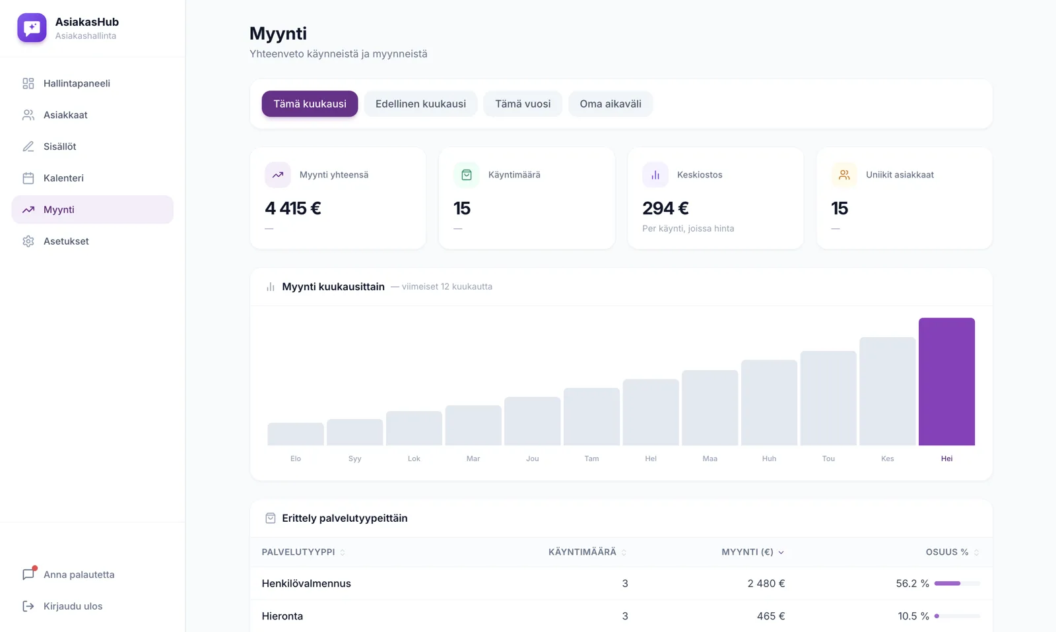Viewport: 1056px width, 632px height.
Task: Select the Myynti sidebar item
Action: point(92,210)
